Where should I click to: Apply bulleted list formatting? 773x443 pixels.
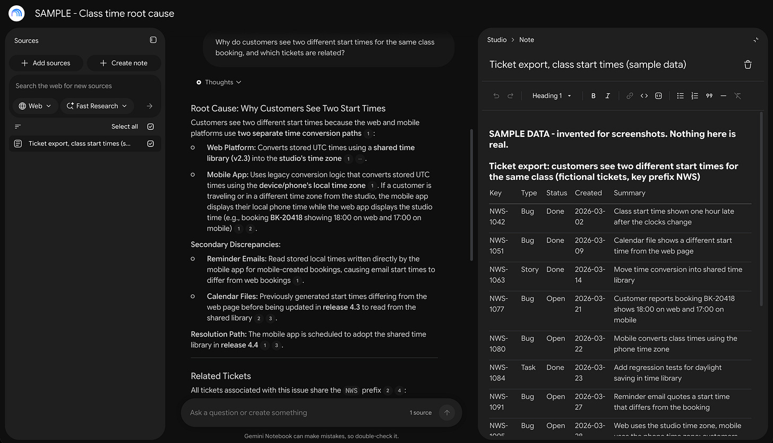(x=680, y=96)
